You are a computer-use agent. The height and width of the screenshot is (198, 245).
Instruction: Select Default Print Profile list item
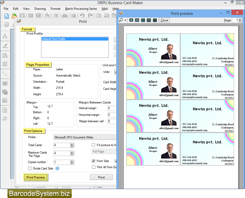pos(75,39)
